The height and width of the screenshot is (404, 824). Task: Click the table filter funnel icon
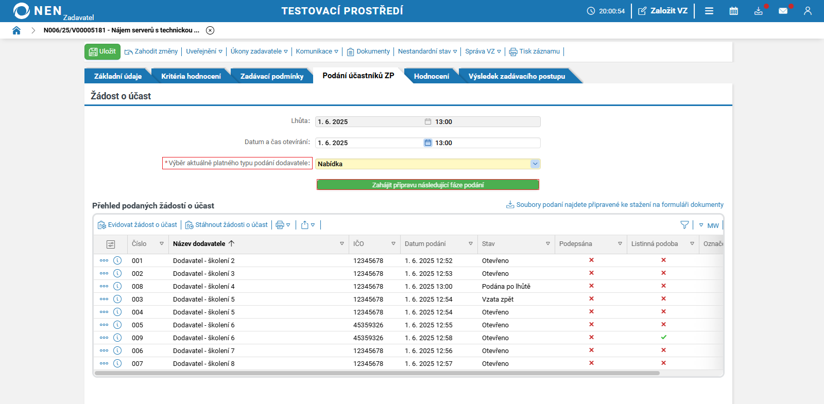click(684, 225)
